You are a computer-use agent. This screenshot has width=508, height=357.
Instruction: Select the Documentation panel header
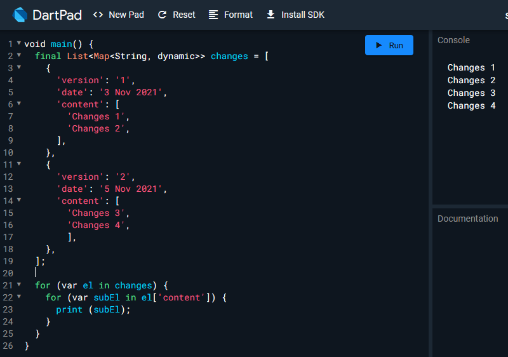coord(468,219)
